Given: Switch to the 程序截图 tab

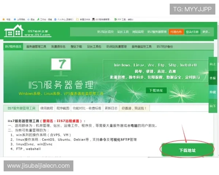Looking at the screenshot, I should click(63, 108).
